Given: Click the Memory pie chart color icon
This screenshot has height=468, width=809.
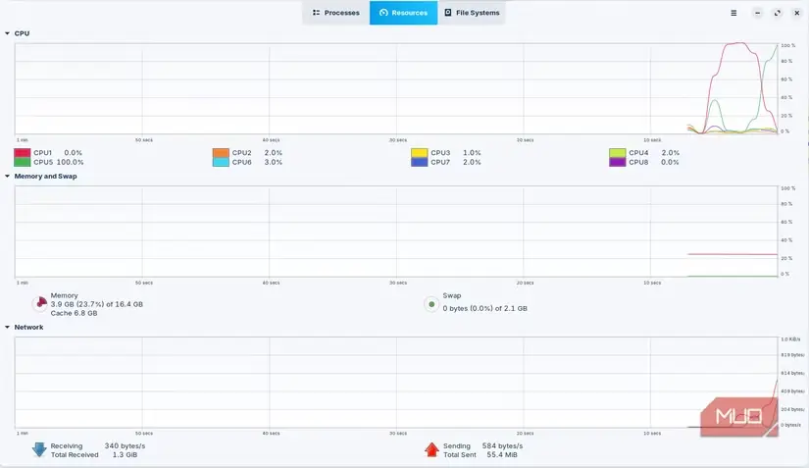Looking at the screenshot, I should (x=40, y=304).
